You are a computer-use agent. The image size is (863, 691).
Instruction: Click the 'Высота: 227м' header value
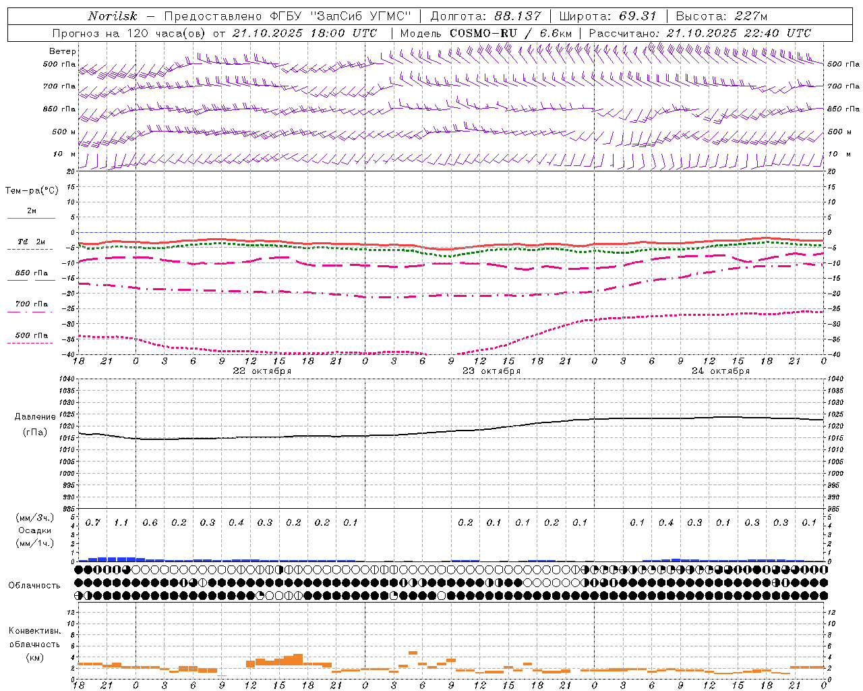721,16
